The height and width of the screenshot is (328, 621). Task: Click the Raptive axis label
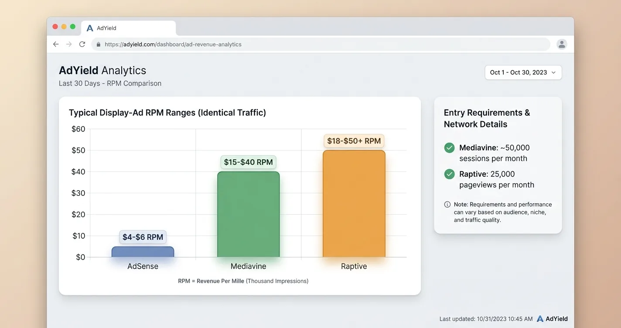click(354, 266)
